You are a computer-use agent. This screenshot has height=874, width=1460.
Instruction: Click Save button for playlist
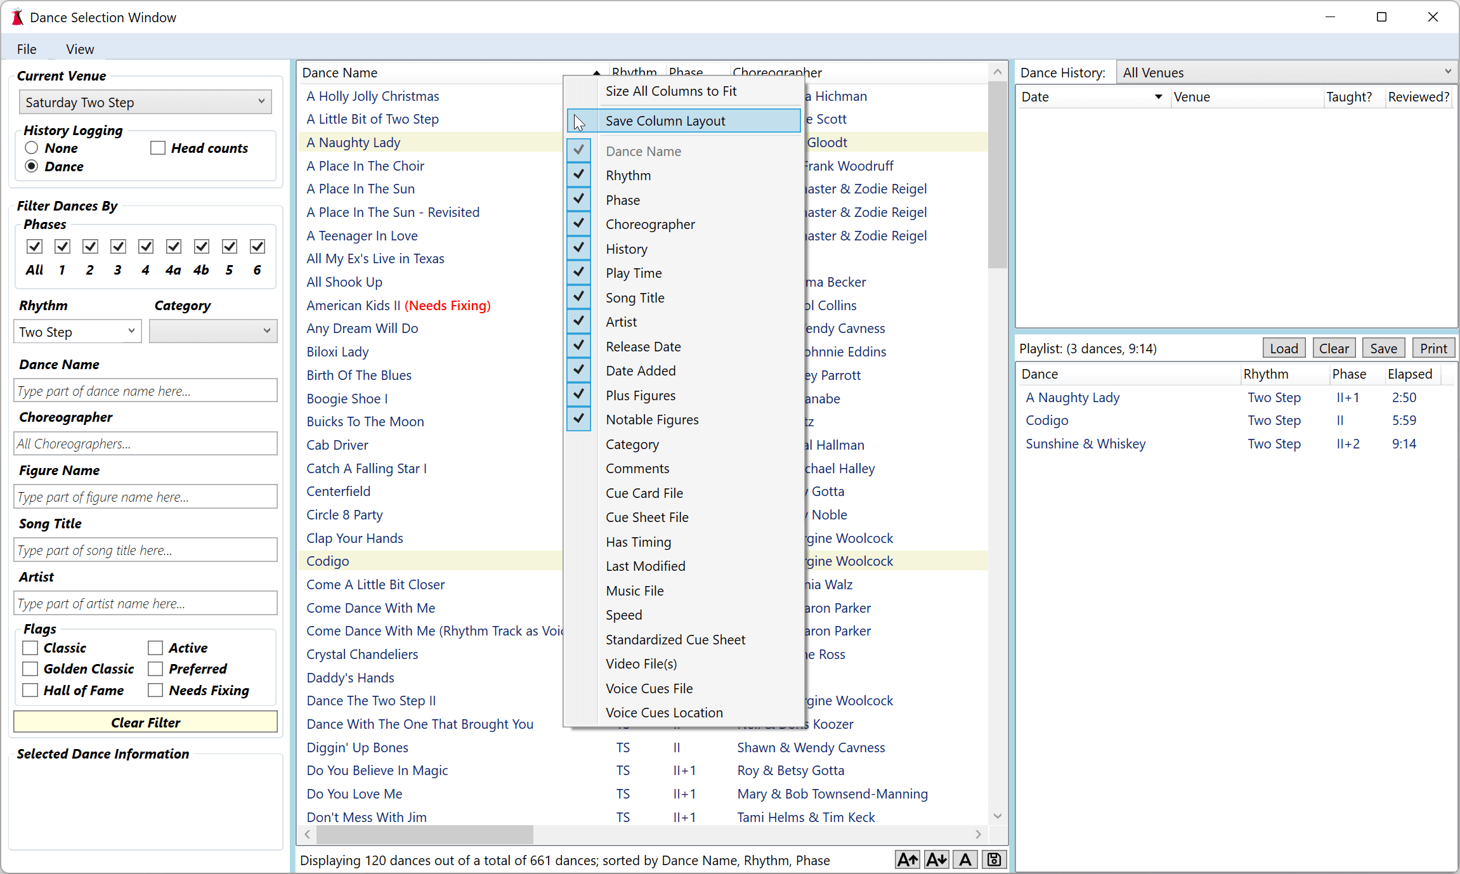click(1383, 348)
